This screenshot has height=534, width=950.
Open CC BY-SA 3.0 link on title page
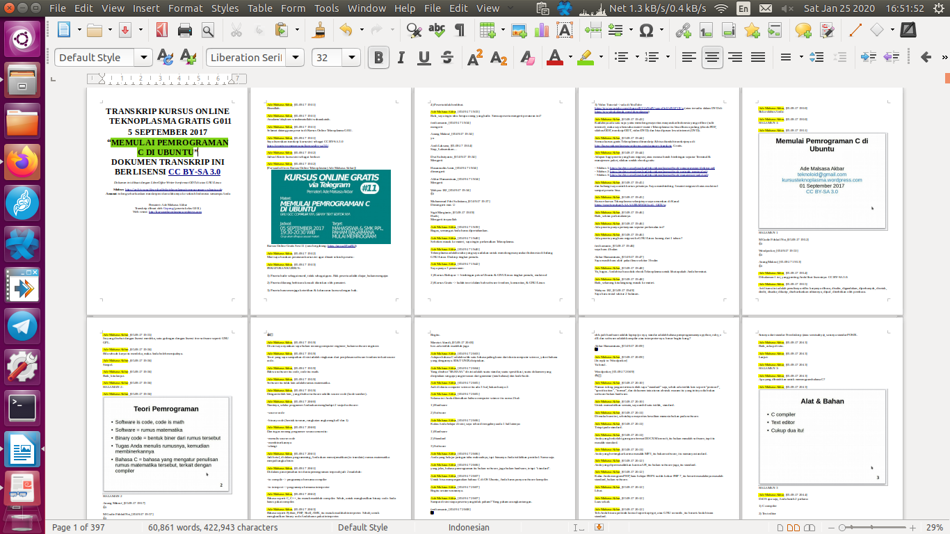(194, 172)
